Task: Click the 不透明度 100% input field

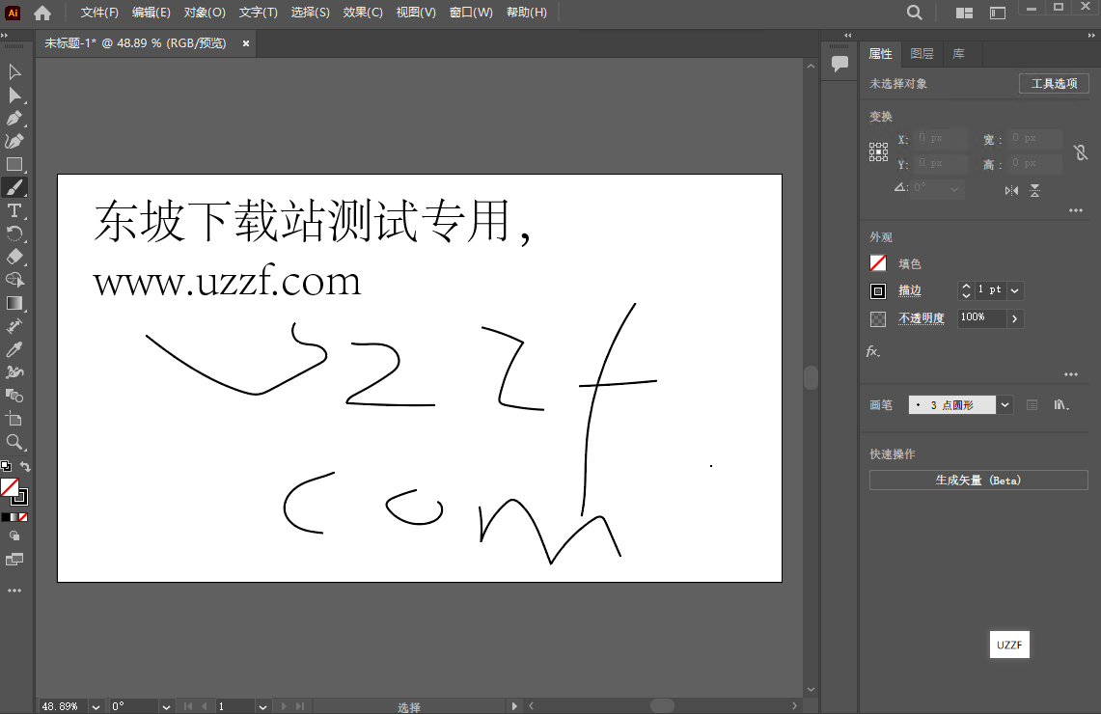Action: pyautogui.click(x=983, y=318)
